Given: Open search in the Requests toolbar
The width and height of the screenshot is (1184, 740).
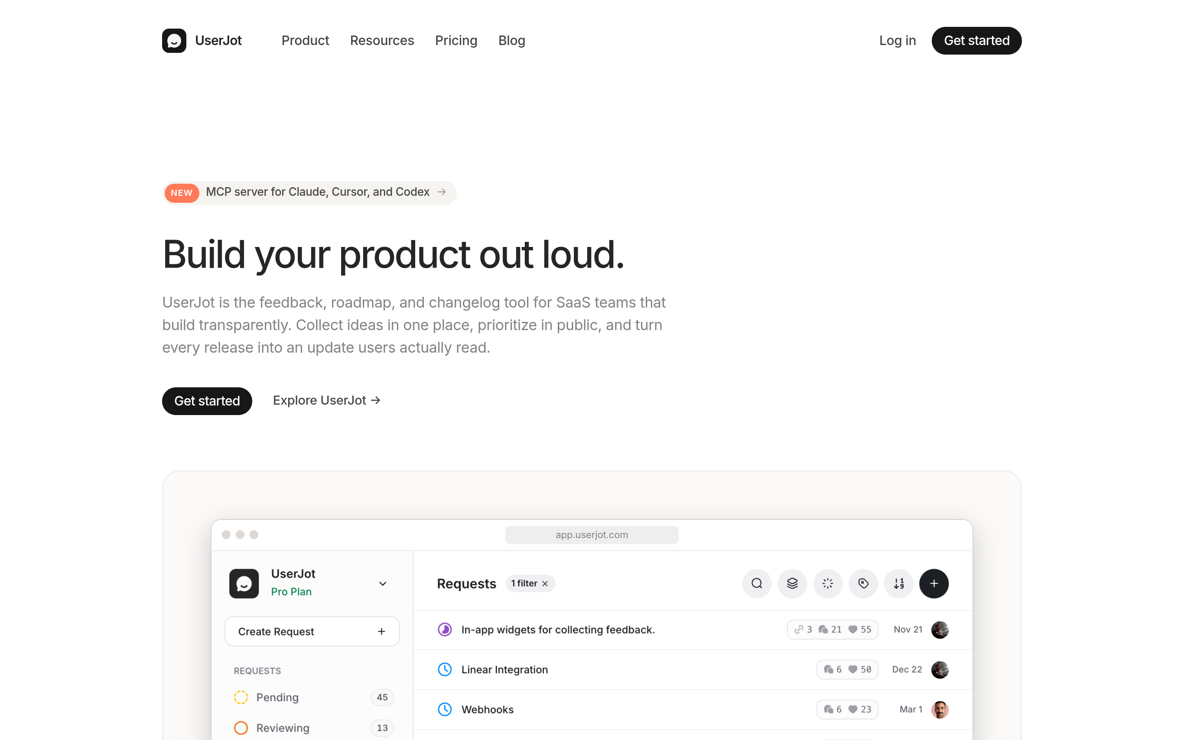Looking at the screenshot, I should [x=757, y=584].
